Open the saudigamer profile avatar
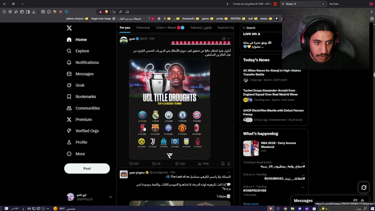Screen dimensions: 375x211 [x=124, y=174]
